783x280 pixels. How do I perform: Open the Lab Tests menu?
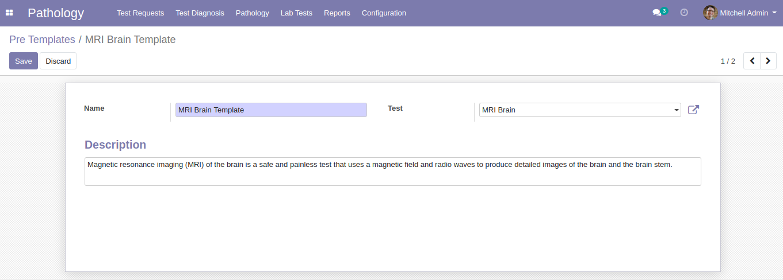point(296,13)
